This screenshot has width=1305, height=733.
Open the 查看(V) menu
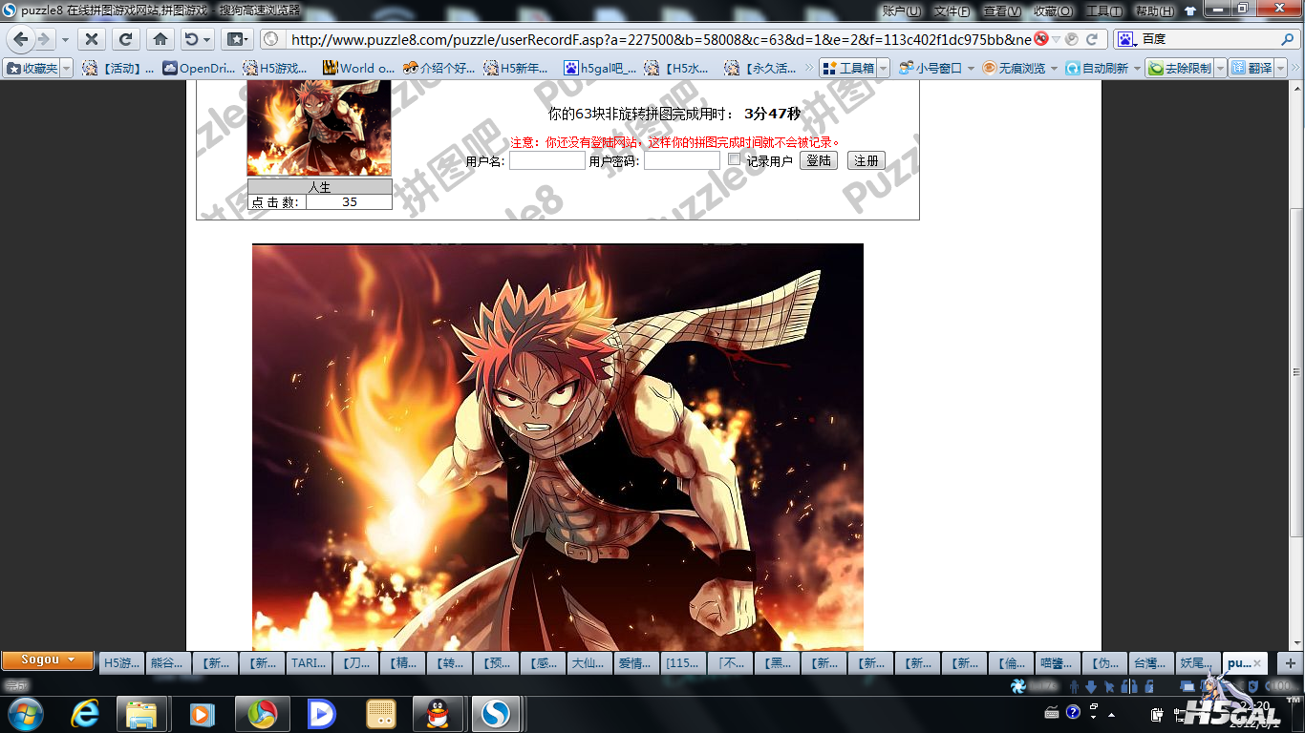(x=1001, y=10)
